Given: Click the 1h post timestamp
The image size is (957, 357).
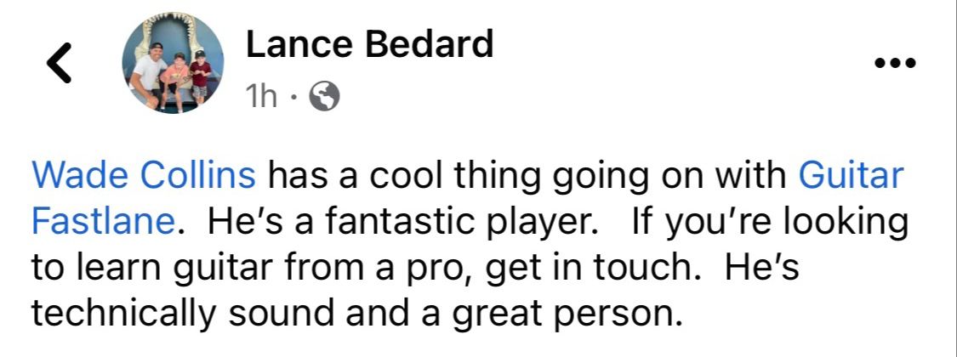Looking at the screenshot, I should [261, 99].
